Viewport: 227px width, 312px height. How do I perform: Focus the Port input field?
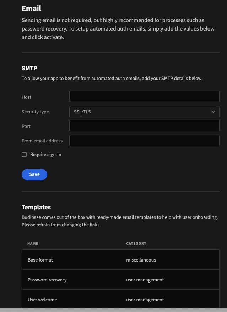pyautogui.click(x=144, y=125)
